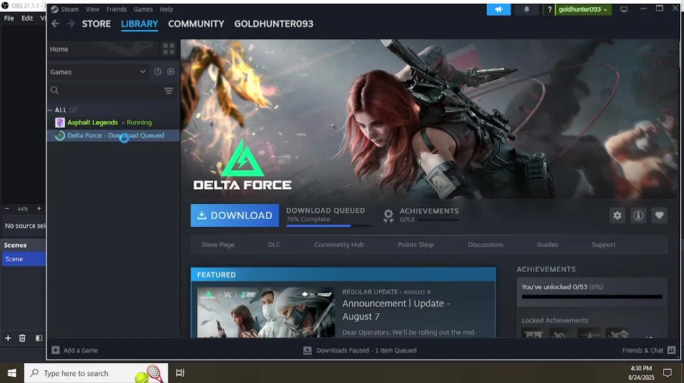Image resolution: width=684 pixels, height=383 pixels.
Task: Open the Discussions link
Action: (x=485, y=245)
